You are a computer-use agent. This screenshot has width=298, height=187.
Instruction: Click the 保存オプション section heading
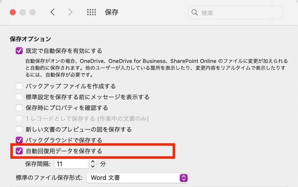[x=31, y=39]
